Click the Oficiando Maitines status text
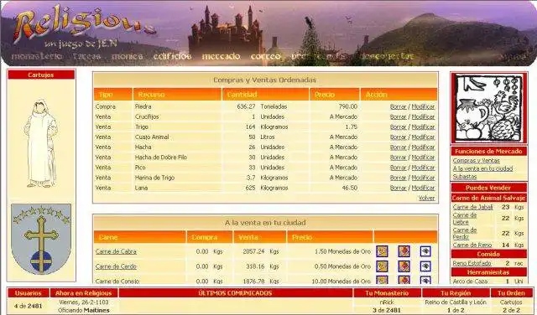This screenshot has width=537, height=315. point(84,310)
